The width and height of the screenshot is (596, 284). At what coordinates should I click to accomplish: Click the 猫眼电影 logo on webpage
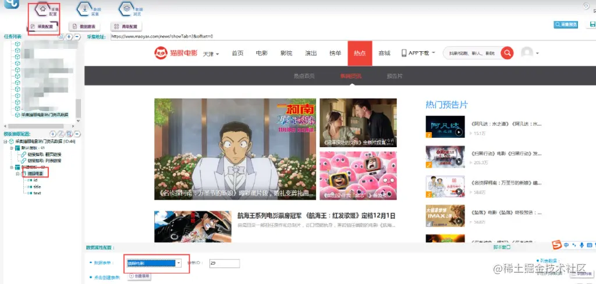pos(176,53)
